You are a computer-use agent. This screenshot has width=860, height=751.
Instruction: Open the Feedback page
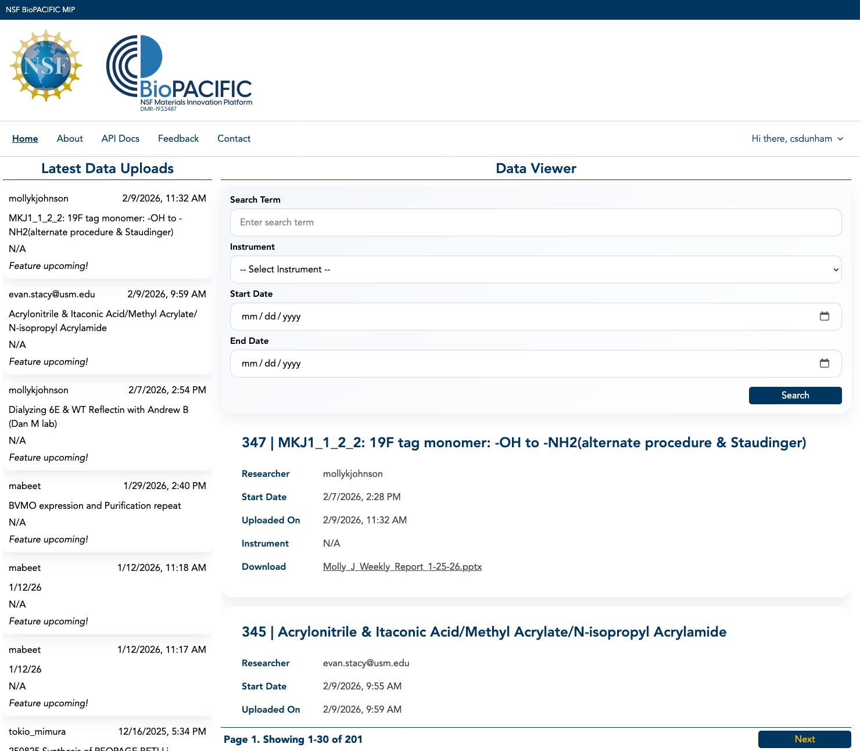pos(178,139)
